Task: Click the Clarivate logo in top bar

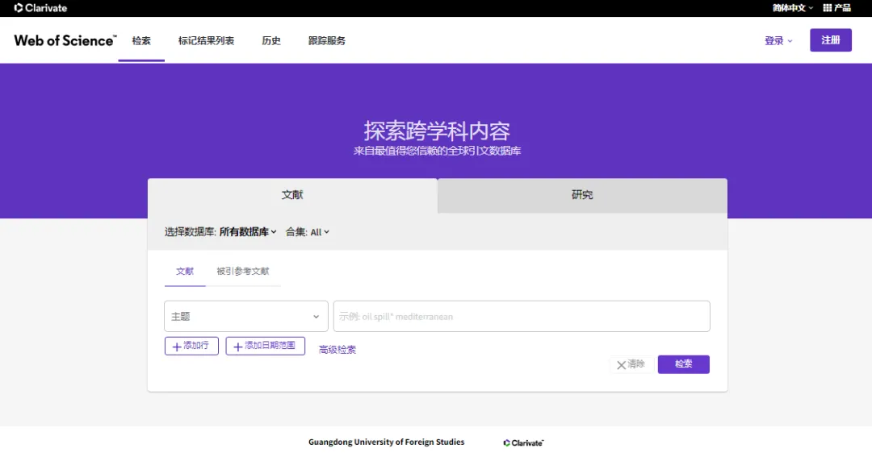Action: [x=40, y=8]
